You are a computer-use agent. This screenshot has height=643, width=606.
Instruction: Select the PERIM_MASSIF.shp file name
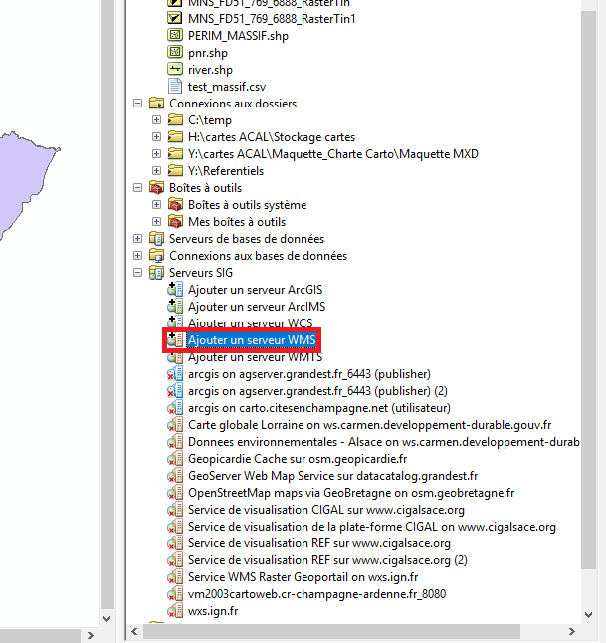click(x=238, y=35)
